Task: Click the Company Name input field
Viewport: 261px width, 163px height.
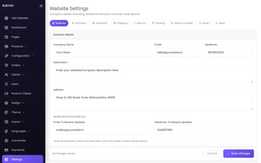Action: 102,52
